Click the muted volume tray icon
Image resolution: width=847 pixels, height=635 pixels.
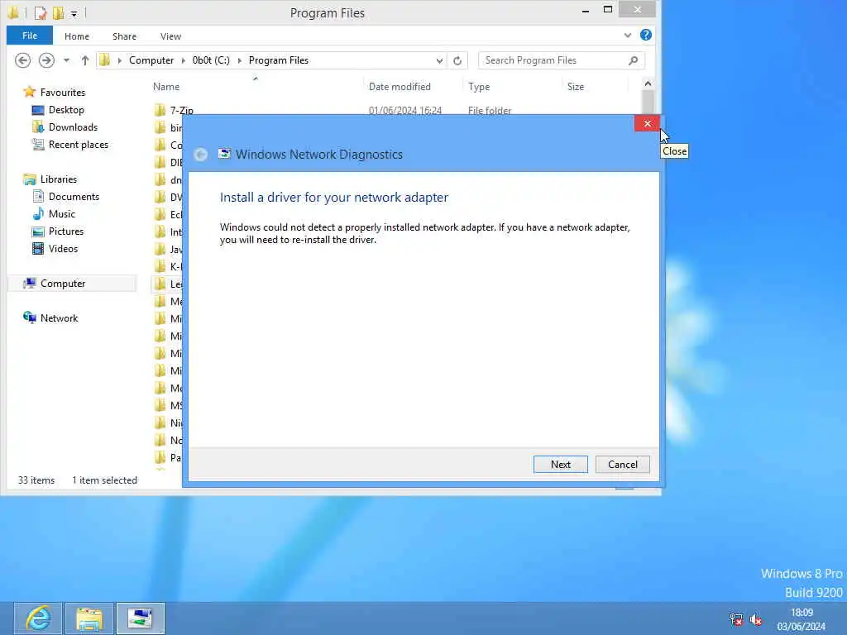click(756, 618)
